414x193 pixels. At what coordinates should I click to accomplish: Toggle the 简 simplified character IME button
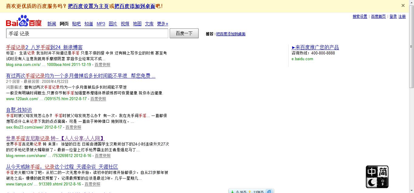tap(383, 172)
